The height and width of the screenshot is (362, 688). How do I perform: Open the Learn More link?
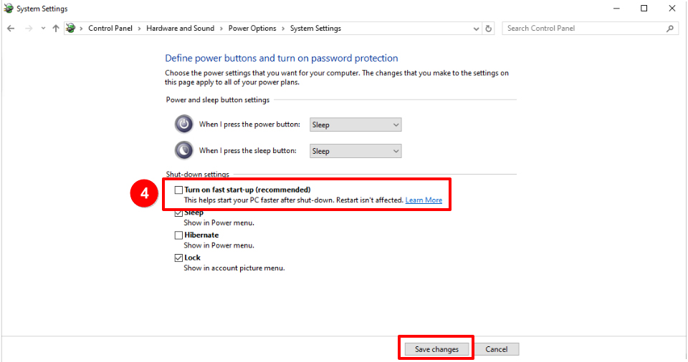424,200
